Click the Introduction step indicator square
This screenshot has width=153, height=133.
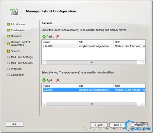pos(9,24)
